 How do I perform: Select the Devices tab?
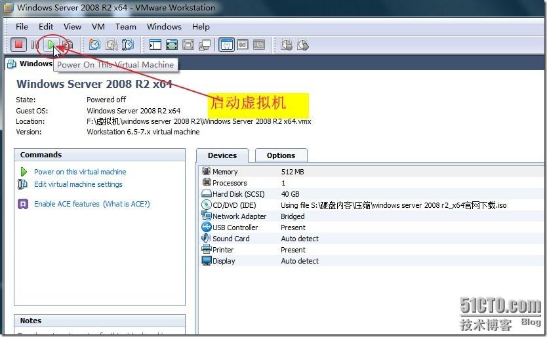[x=222, y=155]
